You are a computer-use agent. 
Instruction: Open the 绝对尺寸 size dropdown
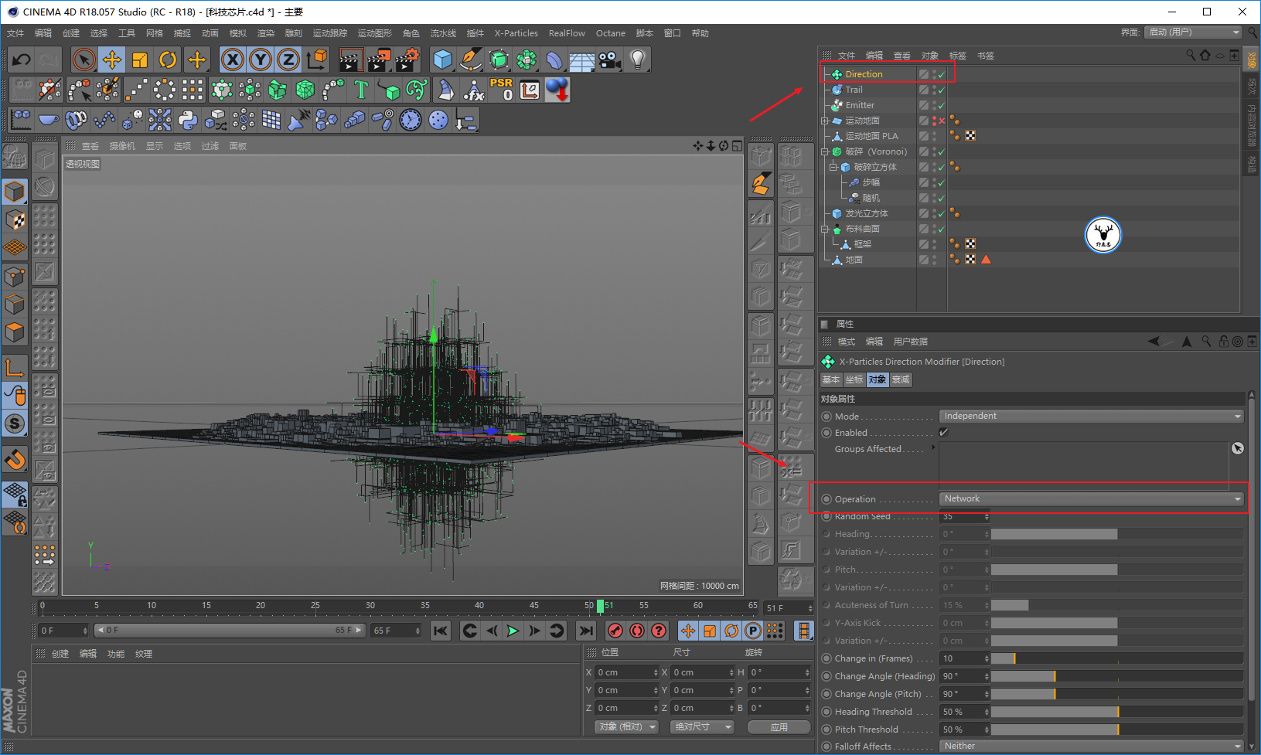click(x=701, y=727)
